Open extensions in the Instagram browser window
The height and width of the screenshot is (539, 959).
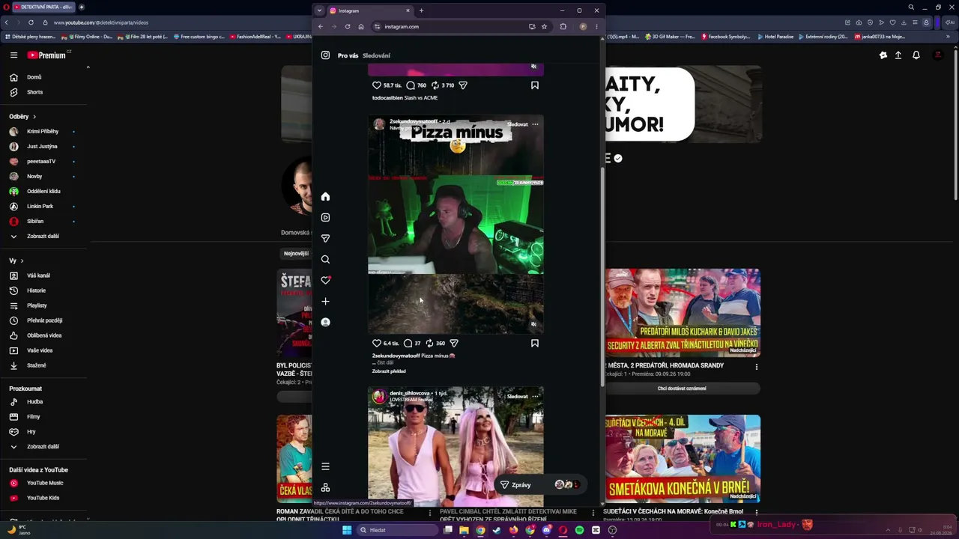click(x=563, y=27)
